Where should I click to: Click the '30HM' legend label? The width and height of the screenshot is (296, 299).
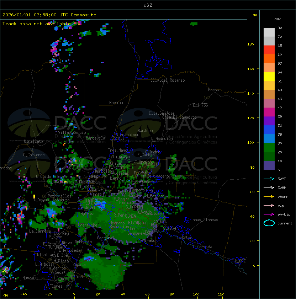(282, 188)
